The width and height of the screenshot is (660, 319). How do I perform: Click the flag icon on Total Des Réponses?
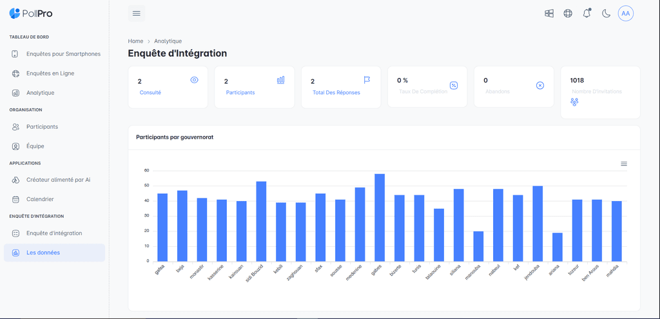pos(367,80)
